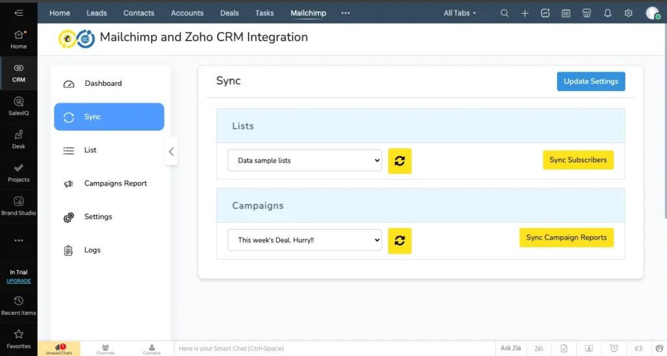Screen dimensions: 667x356
Task: Click the UPGRADE link under In Trial
Action: (19, 281)
